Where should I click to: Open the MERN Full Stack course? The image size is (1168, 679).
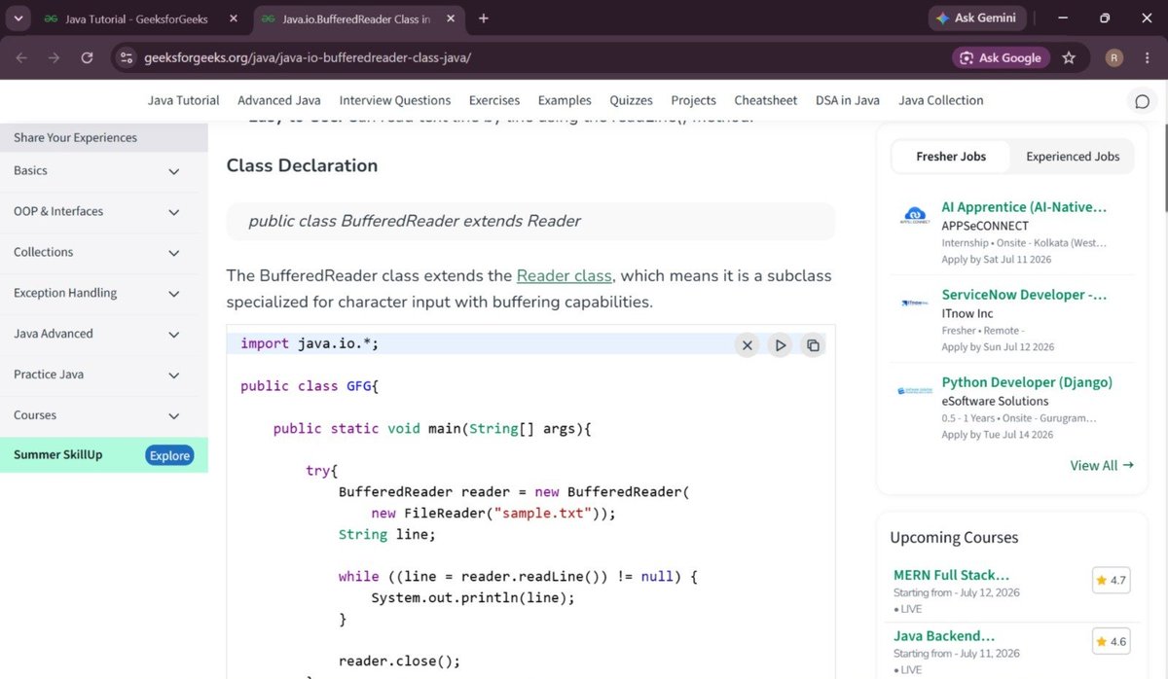tap(951, 575)
